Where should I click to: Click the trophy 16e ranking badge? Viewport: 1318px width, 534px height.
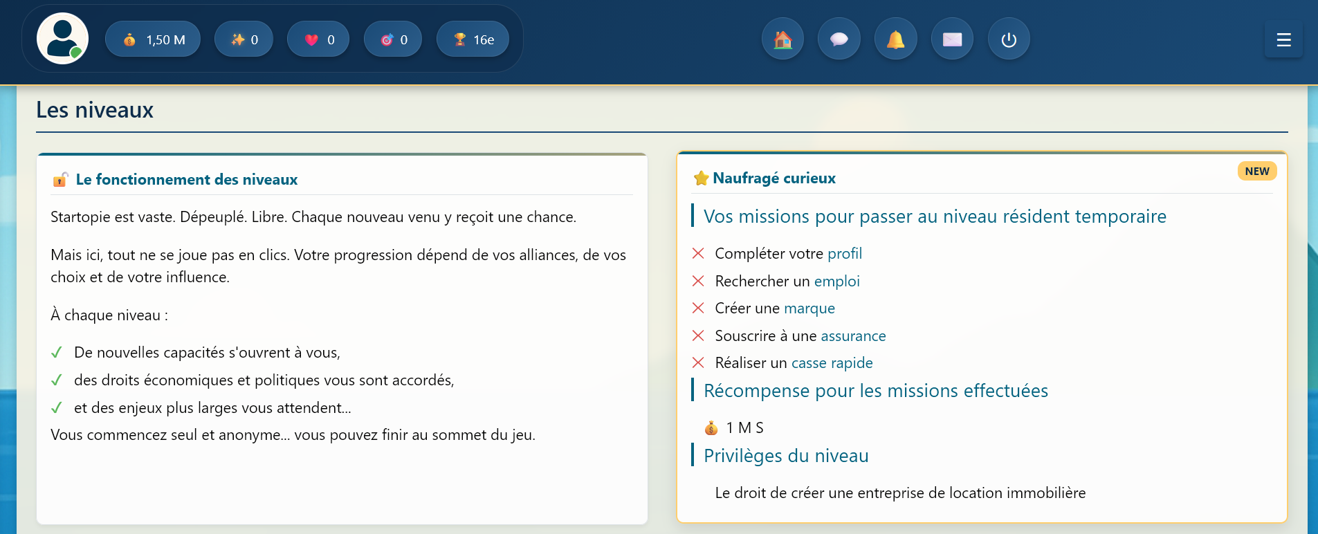[473, 39]
